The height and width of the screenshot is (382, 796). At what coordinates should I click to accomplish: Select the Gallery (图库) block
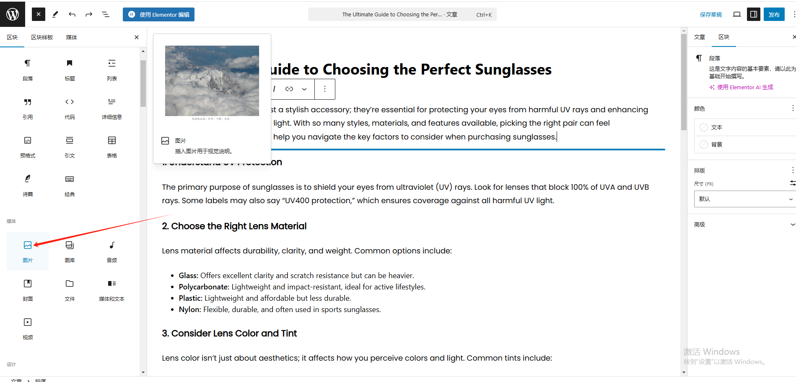pyautogui.click(x=70, y=250)
